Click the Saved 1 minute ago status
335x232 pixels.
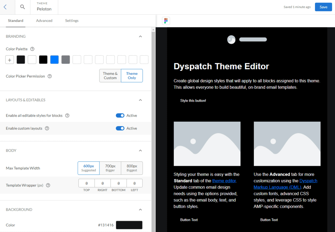pyautogui.click(x=297, y=7)
